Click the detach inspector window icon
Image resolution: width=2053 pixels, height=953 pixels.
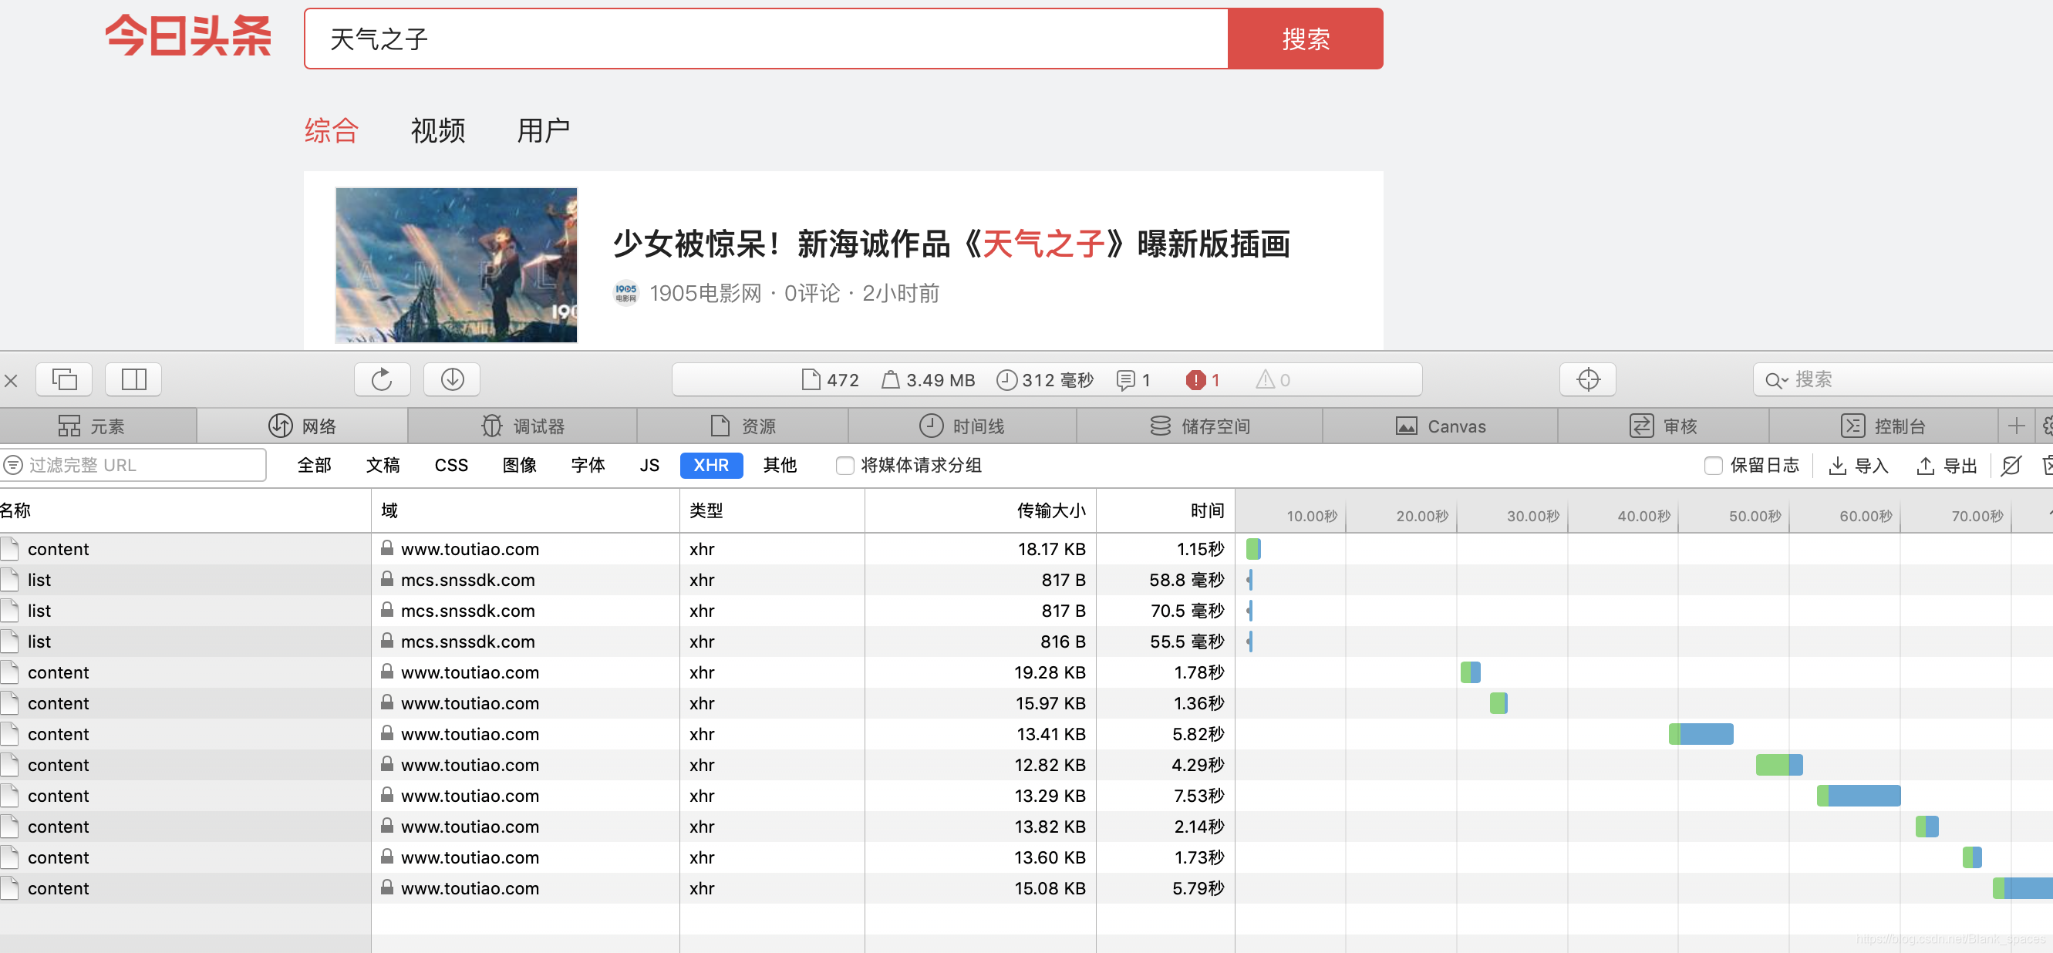pos(65,379)
